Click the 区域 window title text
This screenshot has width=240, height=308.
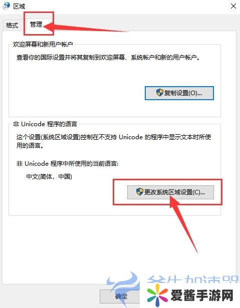point(19,7)
